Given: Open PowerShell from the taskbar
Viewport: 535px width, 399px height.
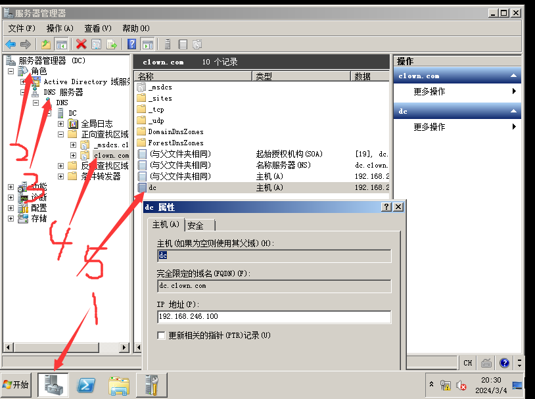Looking at the screenshot, I should pos(86,385).
